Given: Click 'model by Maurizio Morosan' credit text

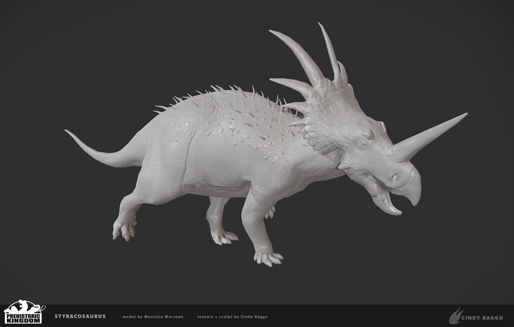Looking at the screenshot, I should pos(153,317).
